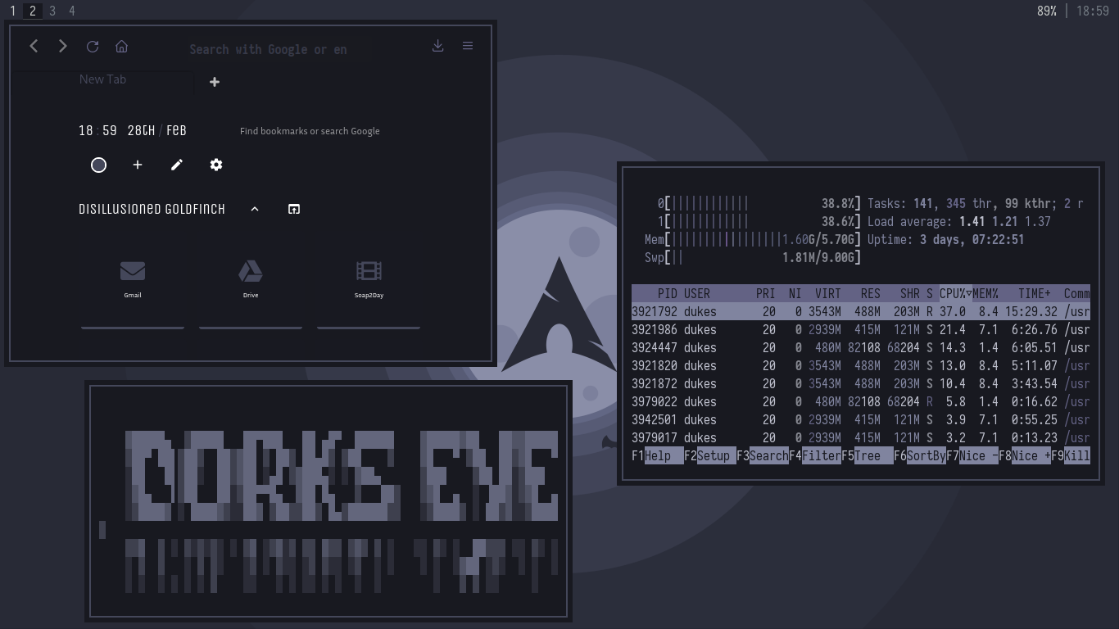Image resolution: width=1119 pixels, height=629 pixels.
Task: Go back with browser back arrow
Action: click(34, 47)
